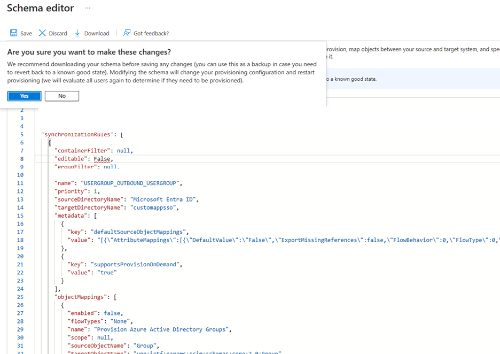Viewport: 500px width, 354px height.
Task: Cancel changes with the No button
Action: pyautogui.click(x=62, y=96)
